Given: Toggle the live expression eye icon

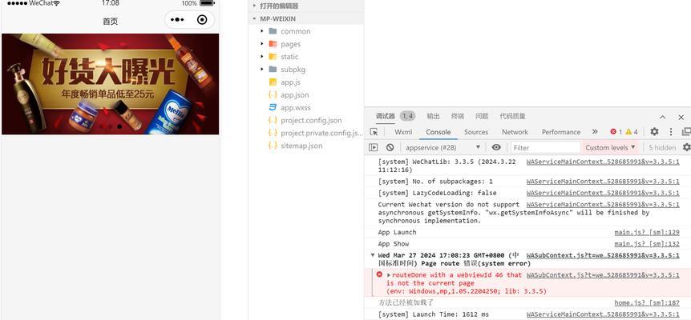Looking at the screenshot, I should pyautogui.click(x=496, y=148).
